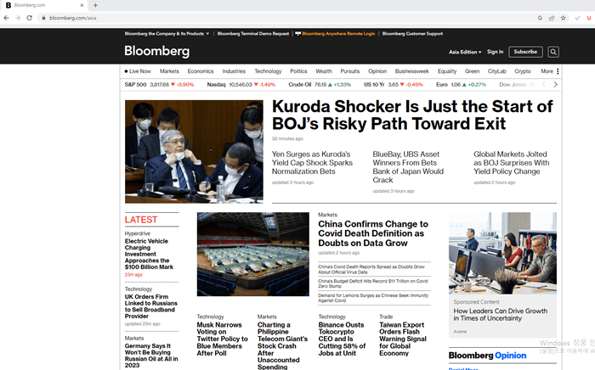Click the browser forward arrow
Image resolution: width=595 pixels, height=370 pixels.
point(18,18)
